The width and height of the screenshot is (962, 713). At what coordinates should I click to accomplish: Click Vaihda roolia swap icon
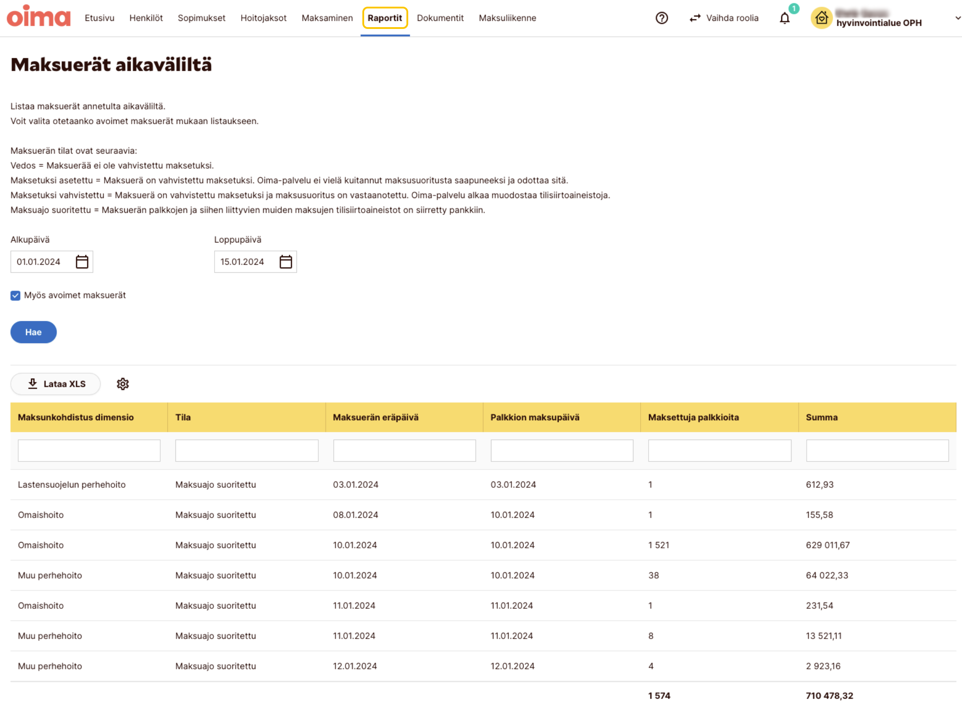click(x=695, y=18)
